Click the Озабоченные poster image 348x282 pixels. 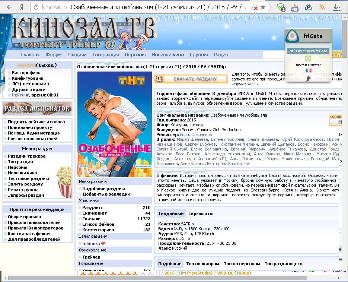115,124
